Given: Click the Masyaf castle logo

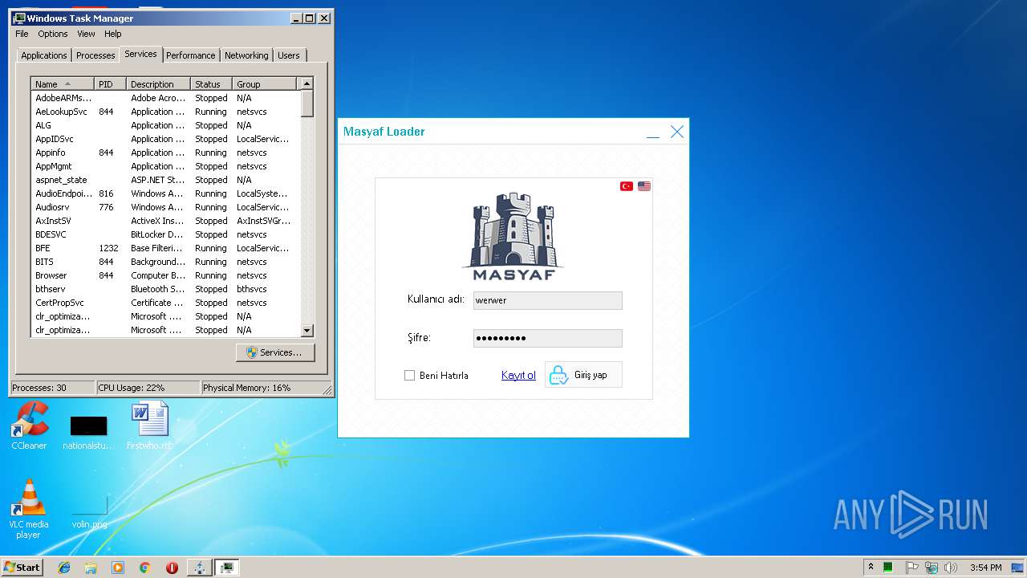Looking at the screenshot, I should 513,236.
